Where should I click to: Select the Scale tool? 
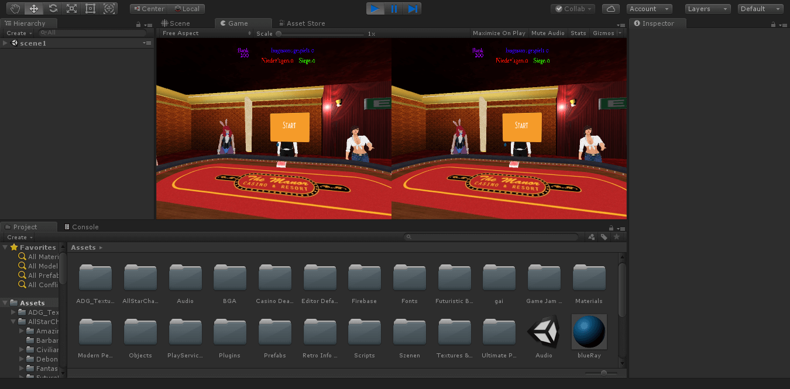71,9
